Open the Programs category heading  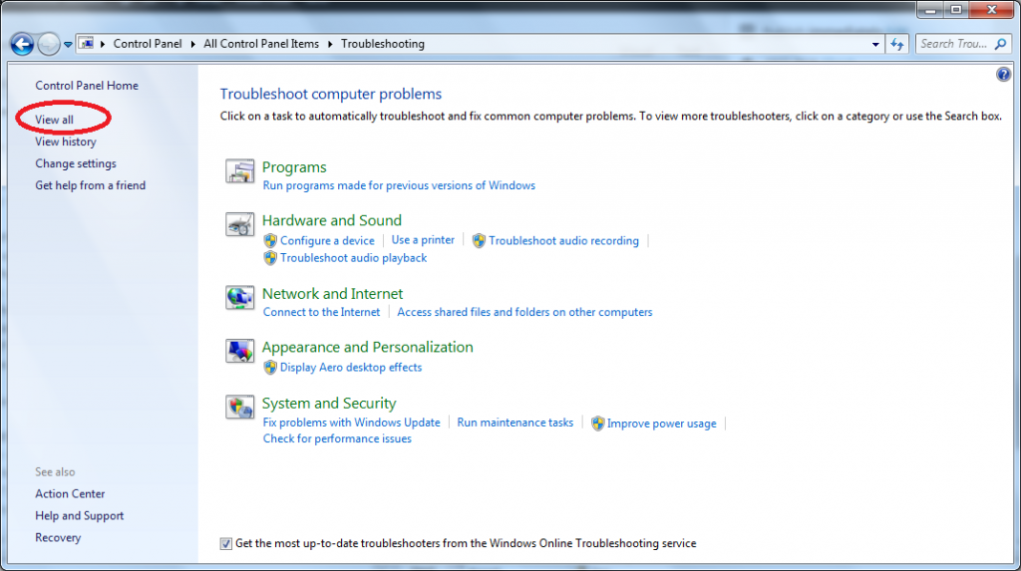294,168
